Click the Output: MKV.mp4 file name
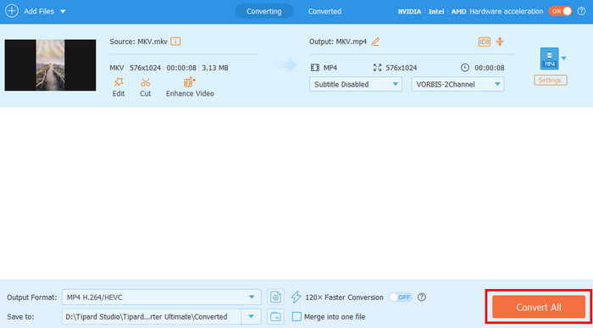Image resolution: width=593 pixels, height=328 pixels. 338,42
